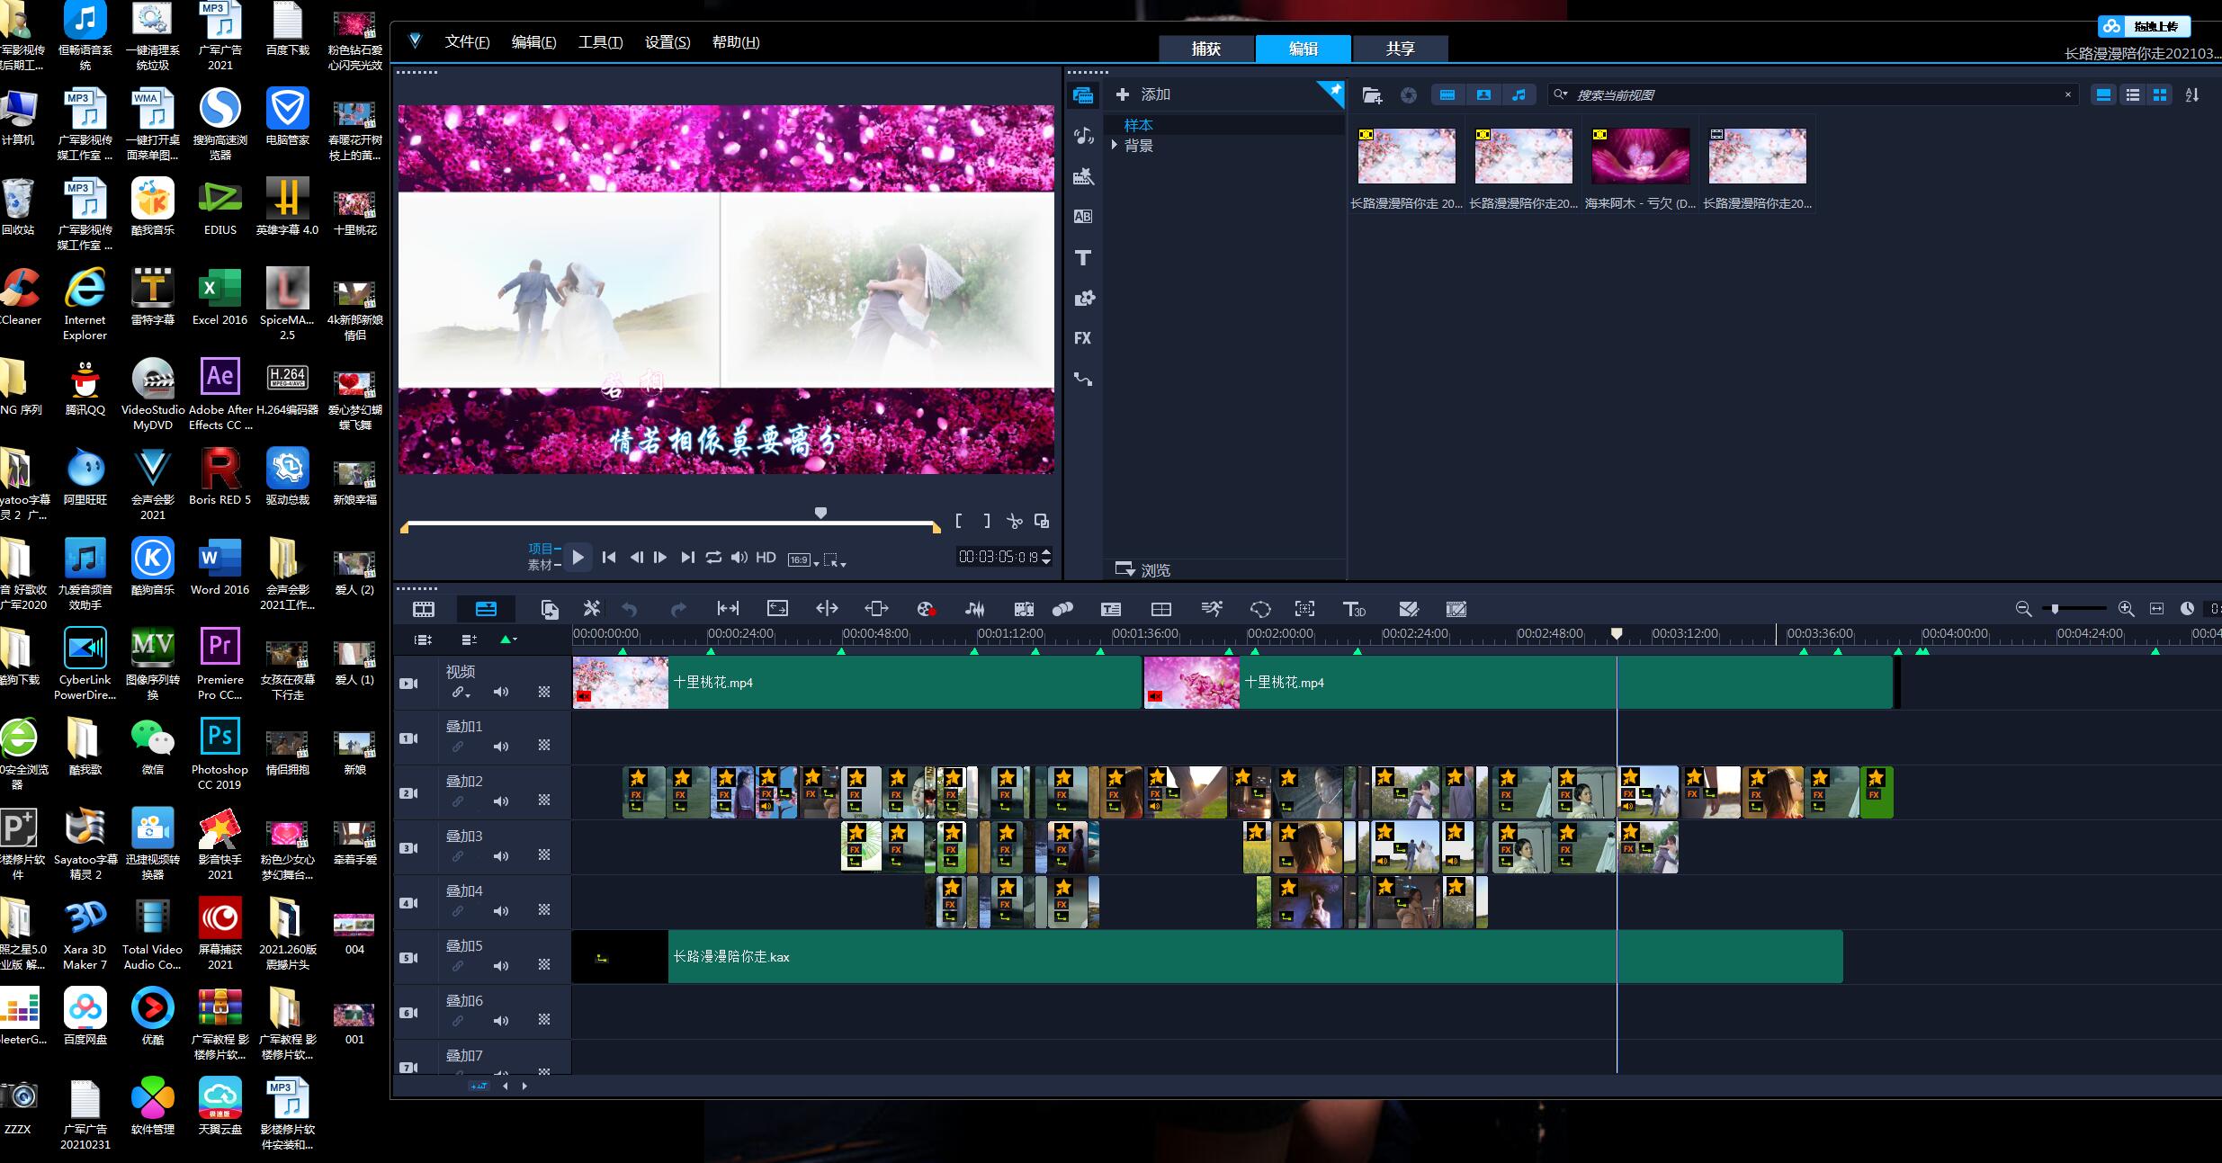Toggle repeat playback loop button
The height and width of the screenshot is (1163, 2222).
point(713,558)
